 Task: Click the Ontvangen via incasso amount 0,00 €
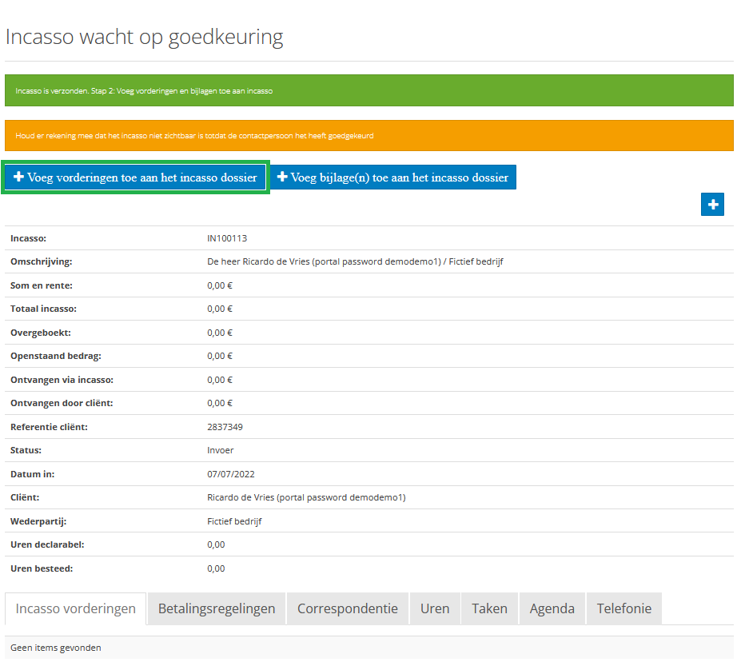click(220, 380)
